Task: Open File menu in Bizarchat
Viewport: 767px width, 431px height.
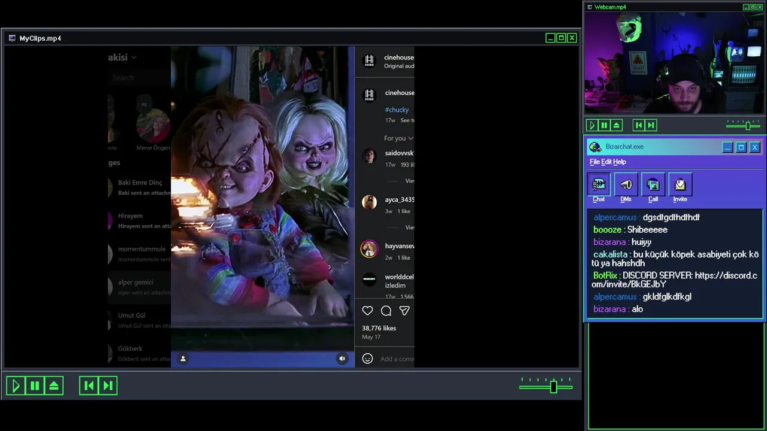Action: click(x=594, y=162)
